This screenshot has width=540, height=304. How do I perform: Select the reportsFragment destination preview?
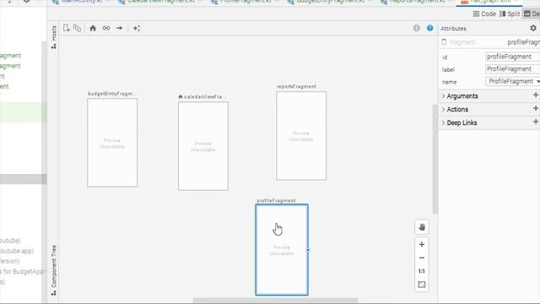[x=301, y=136]
